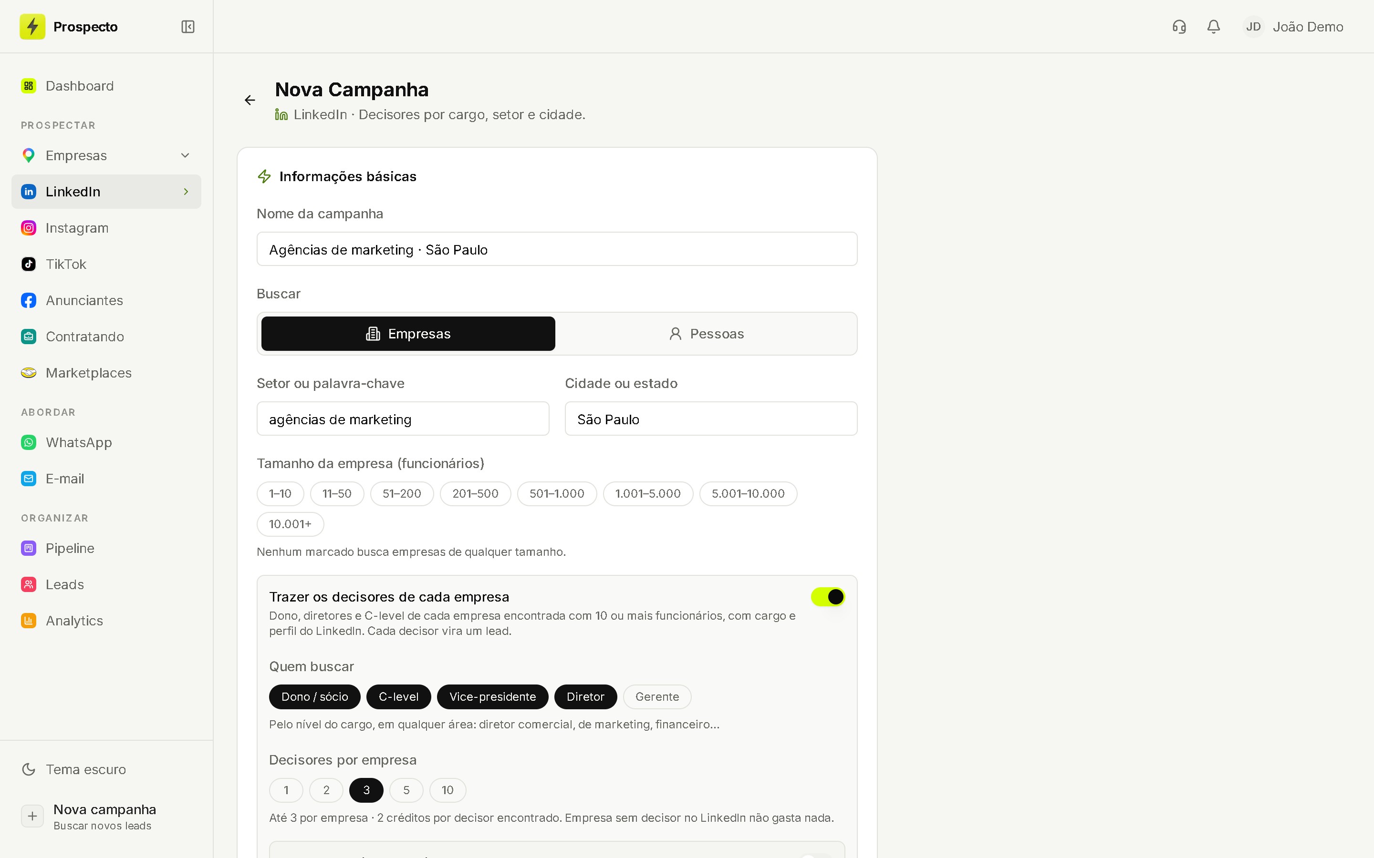Deselect the C-level chip

(x=398, y=697)
